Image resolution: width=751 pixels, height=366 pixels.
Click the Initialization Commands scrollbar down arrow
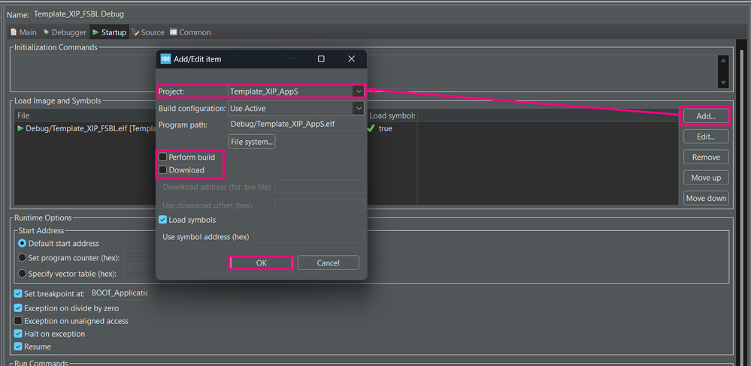723,82
